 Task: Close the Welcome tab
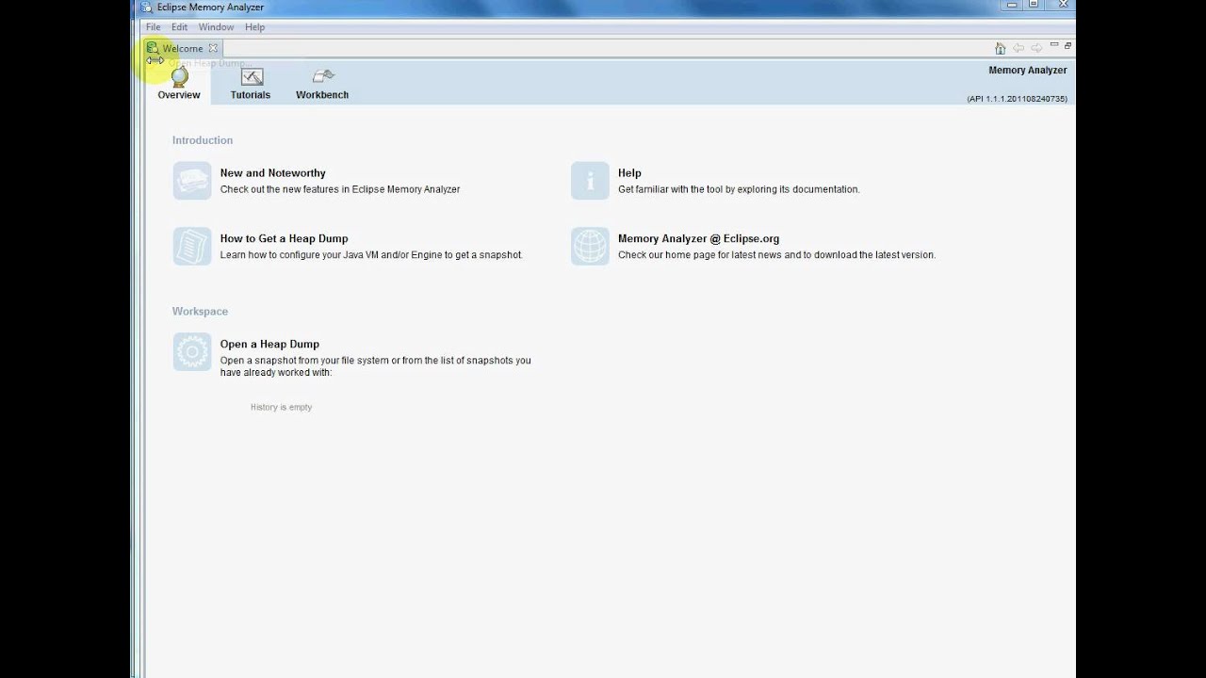point(213,48)
